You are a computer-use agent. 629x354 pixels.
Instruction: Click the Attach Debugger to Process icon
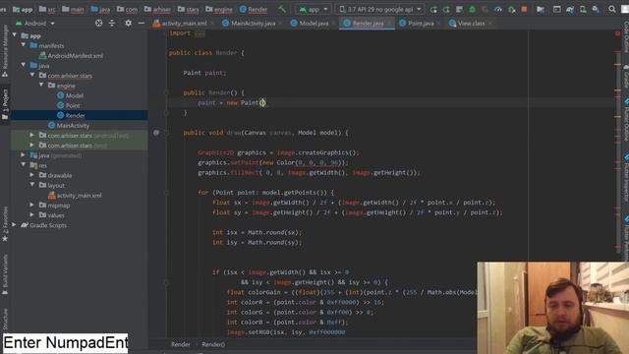pos(511,9)
